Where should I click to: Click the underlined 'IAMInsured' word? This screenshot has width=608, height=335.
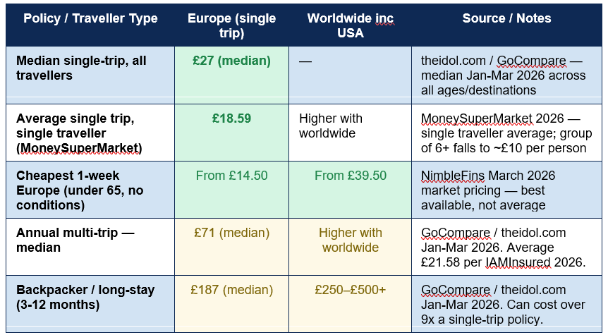pos(518,262)
